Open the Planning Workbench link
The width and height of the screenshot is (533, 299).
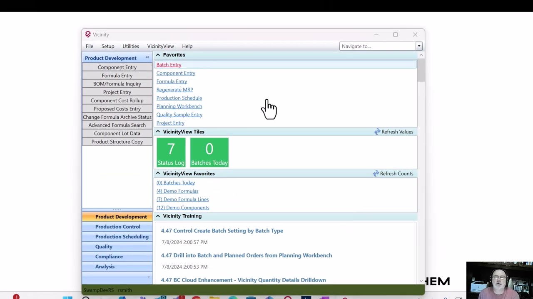[x=179, y=106]
